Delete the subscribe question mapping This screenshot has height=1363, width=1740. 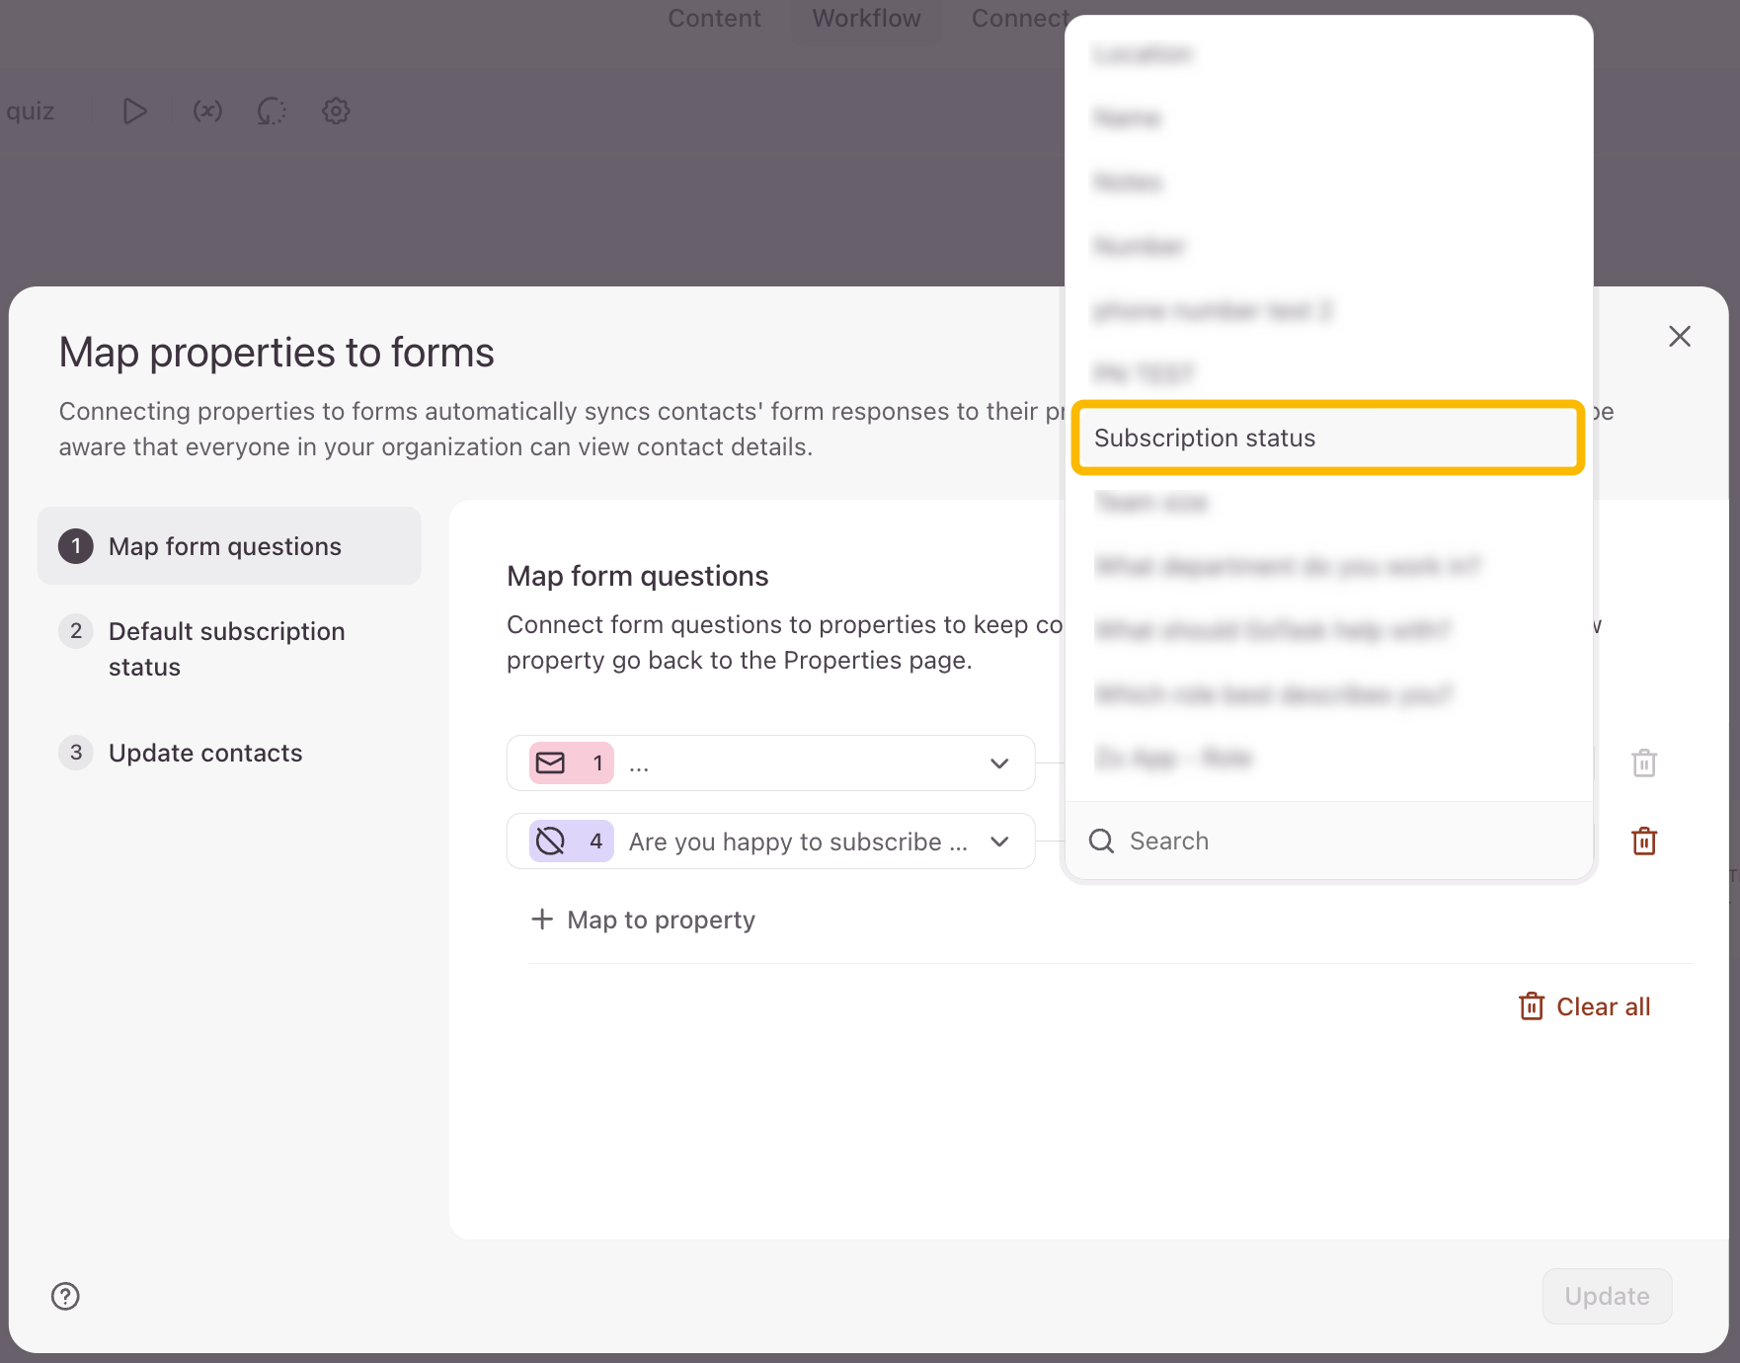pyautogui.click(x=1643, y=842)
